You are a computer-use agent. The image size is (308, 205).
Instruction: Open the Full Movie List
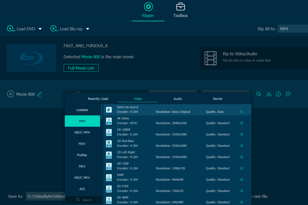(x=81, y=68)
